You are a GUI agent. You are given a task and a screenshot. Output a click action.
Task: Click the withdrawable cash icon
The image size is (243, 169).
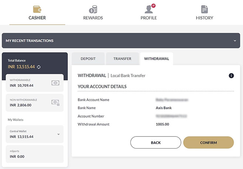[x=55, y=83]
